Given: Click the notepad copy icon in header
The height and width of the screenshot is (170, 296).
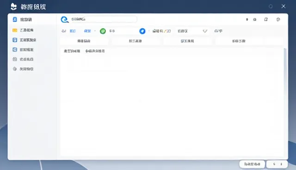Looking at the screenshot, I should tap(266, 19).
